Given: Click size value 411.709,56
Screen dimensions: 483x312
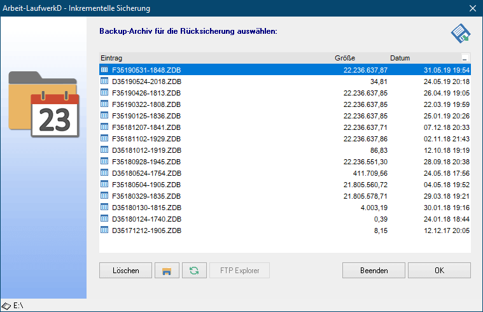Looking at the screenshot, I should [x=370, y=173].
